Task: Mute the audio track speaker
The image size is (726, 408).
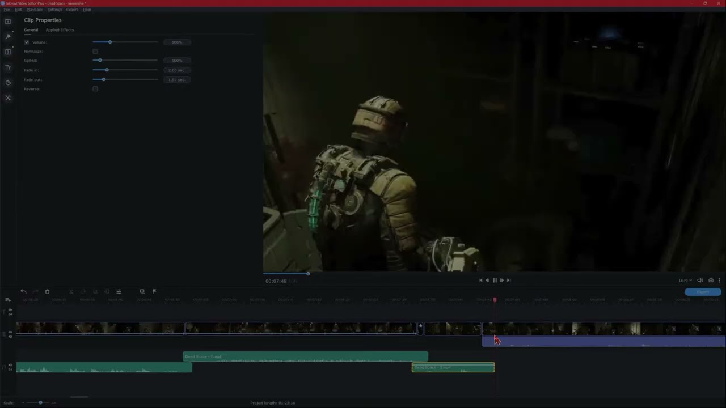Action: [10, 365]
